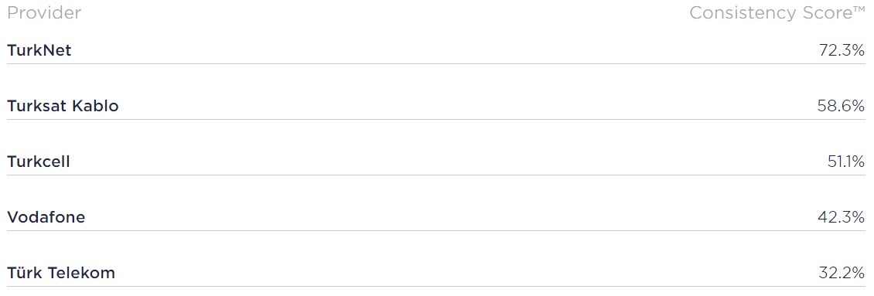Click Turkcell's 51.1% score

click(x=846, y=162)
